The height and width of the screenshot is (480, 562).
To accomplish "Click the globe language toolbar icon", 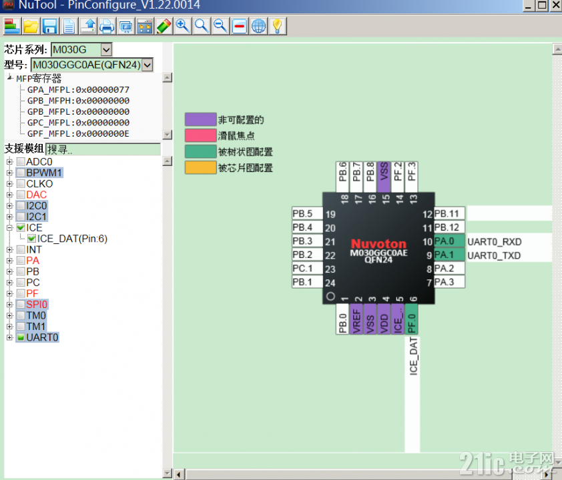I will coord(259,26).
